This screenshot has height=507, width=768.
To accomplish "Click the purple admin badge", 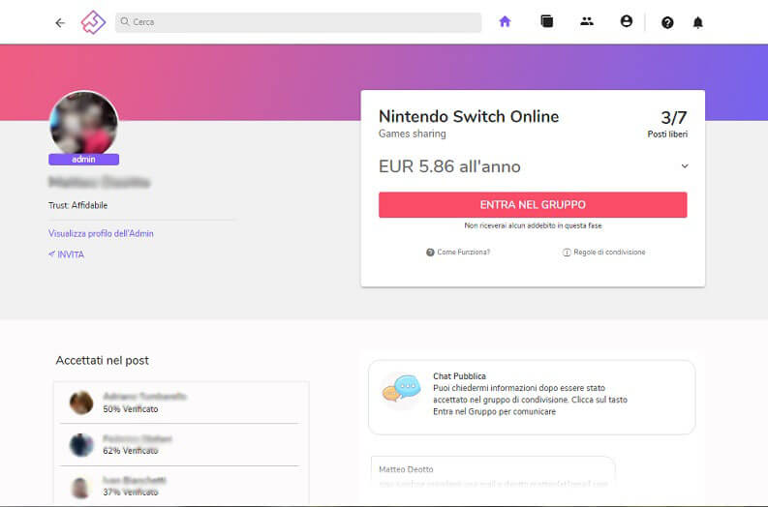I will click(83, 160).
